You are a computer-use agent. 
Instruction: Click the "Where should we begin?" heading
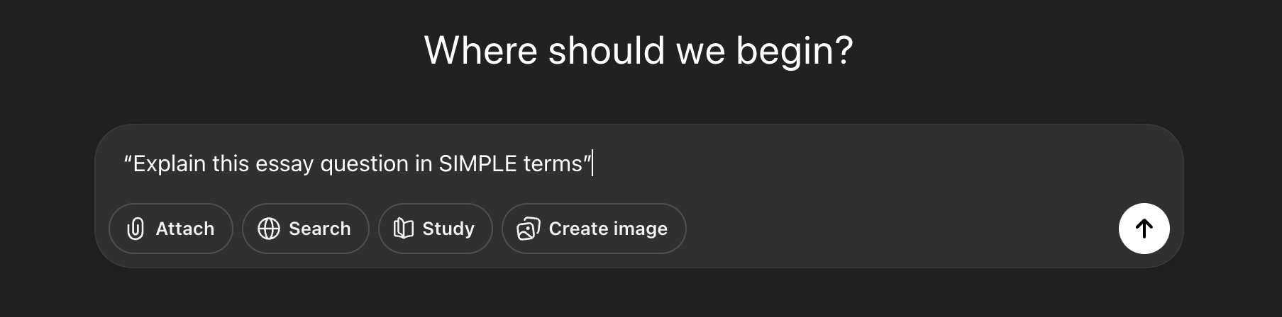[638, 51]
